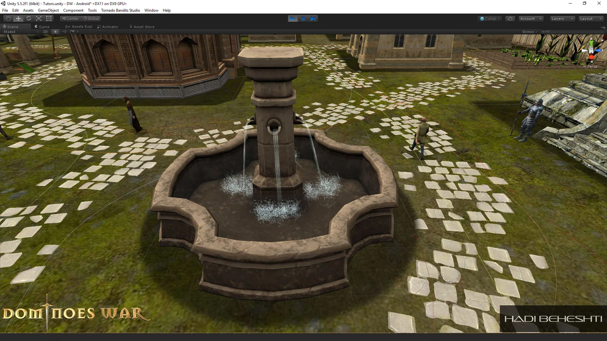Image resolution: width=607 pixels, height=341 pixels.
Task: Open the GameObject menu
Action: coord(48,10)
